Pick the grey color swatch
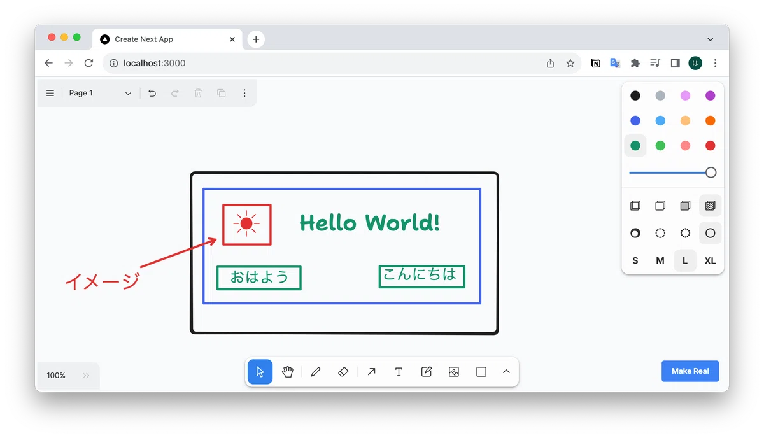Viewport: 764px width, 438px height. click(660, 96)
